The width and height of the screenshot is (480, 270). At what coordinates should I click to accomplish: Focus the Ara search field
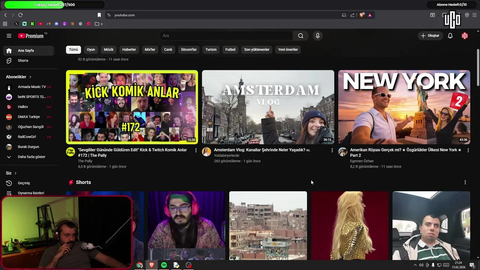tap(226, 36)
